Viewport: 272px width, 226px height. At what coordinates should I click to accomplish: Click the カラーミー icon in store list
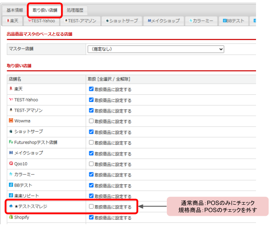click(x=11, y=174)
